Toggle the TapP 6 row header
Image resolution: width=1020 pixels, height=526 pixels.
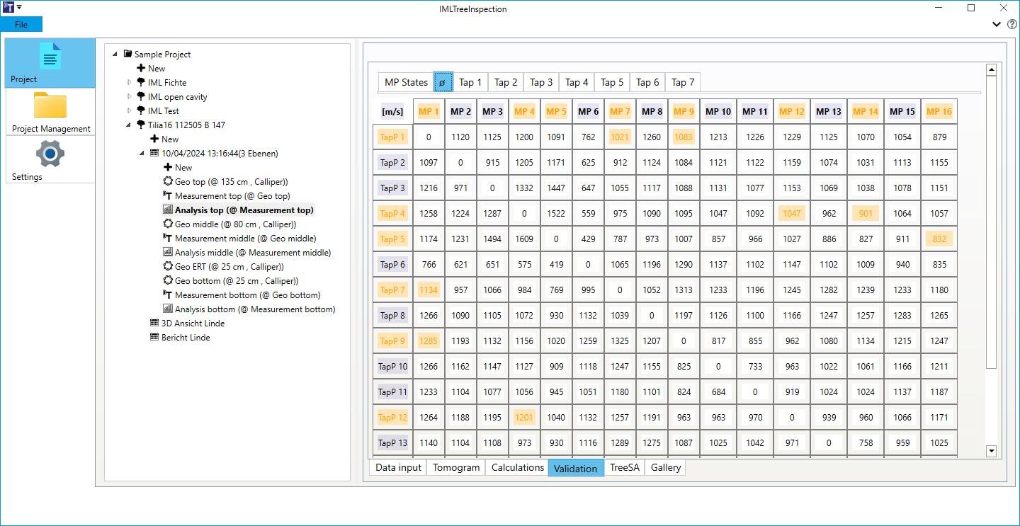[x=392, y=265]
